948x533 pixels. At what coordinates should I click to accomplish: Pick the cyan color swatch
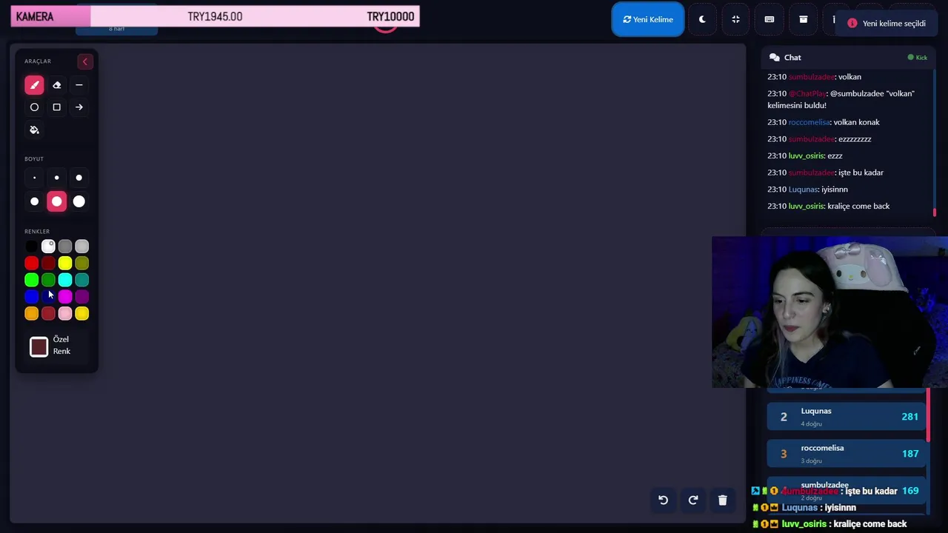pyautogui.click(x=65, y=280)
